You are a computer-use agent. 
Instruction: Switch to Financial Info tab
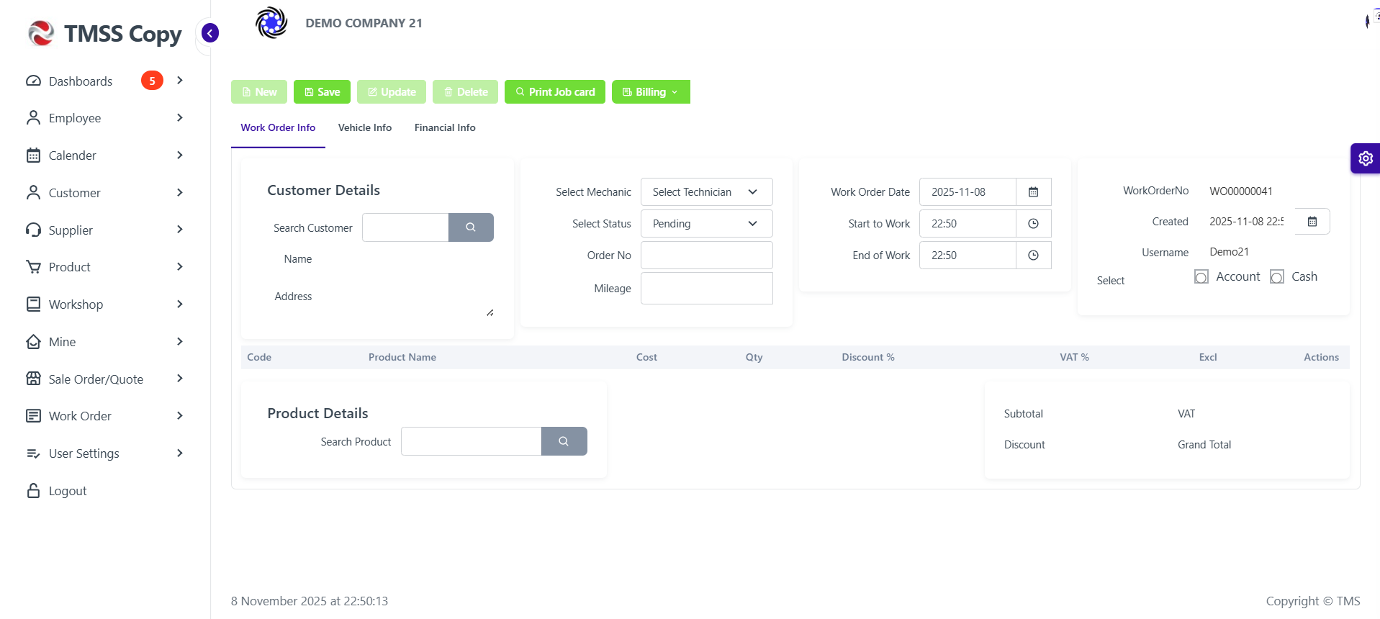coord(445,127)
